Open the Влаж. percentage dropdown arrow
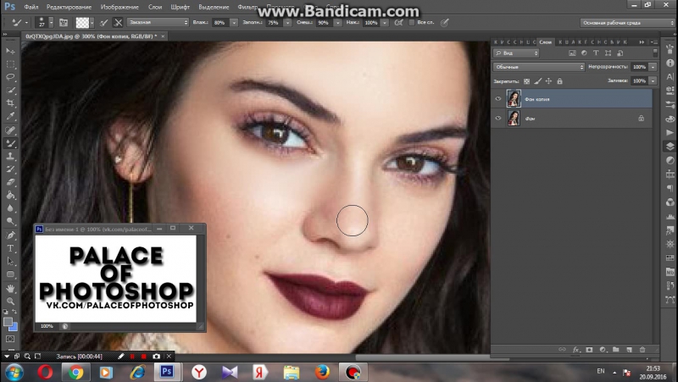This screenshot has width=678, height=382. point(234,23)
